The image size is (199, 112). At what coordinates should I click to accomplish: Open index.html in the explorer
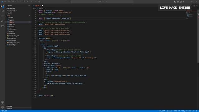[12, 34]
